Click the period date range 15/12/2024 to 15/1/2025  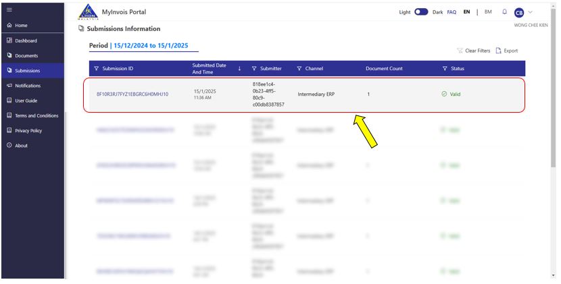pyautogui.click(x=151, y=45)
